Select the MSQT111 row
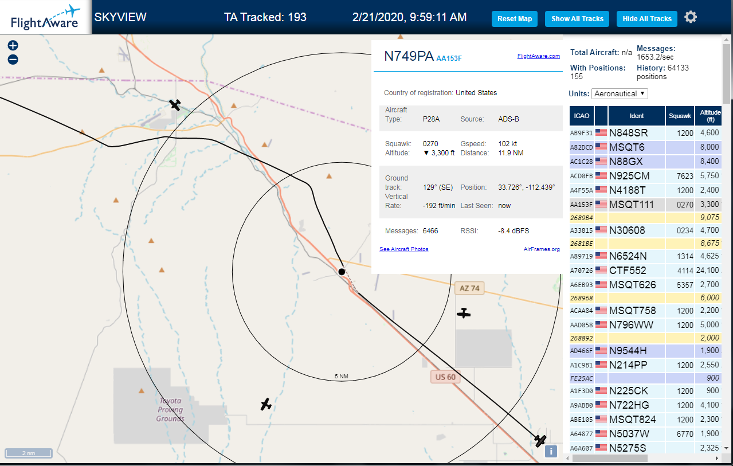This screenshot has width=733, height=466. coord(646,204)
